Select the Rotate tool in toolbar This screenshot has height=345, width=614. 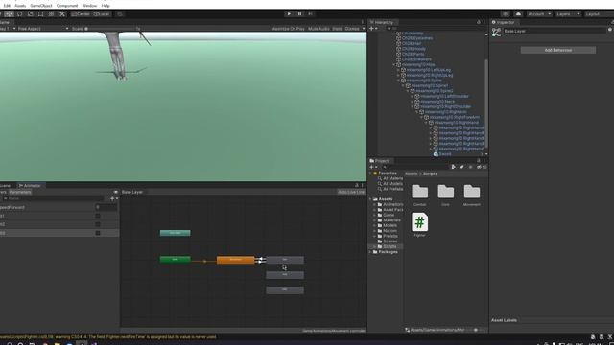pyautogui.click(x=19, y=13)
